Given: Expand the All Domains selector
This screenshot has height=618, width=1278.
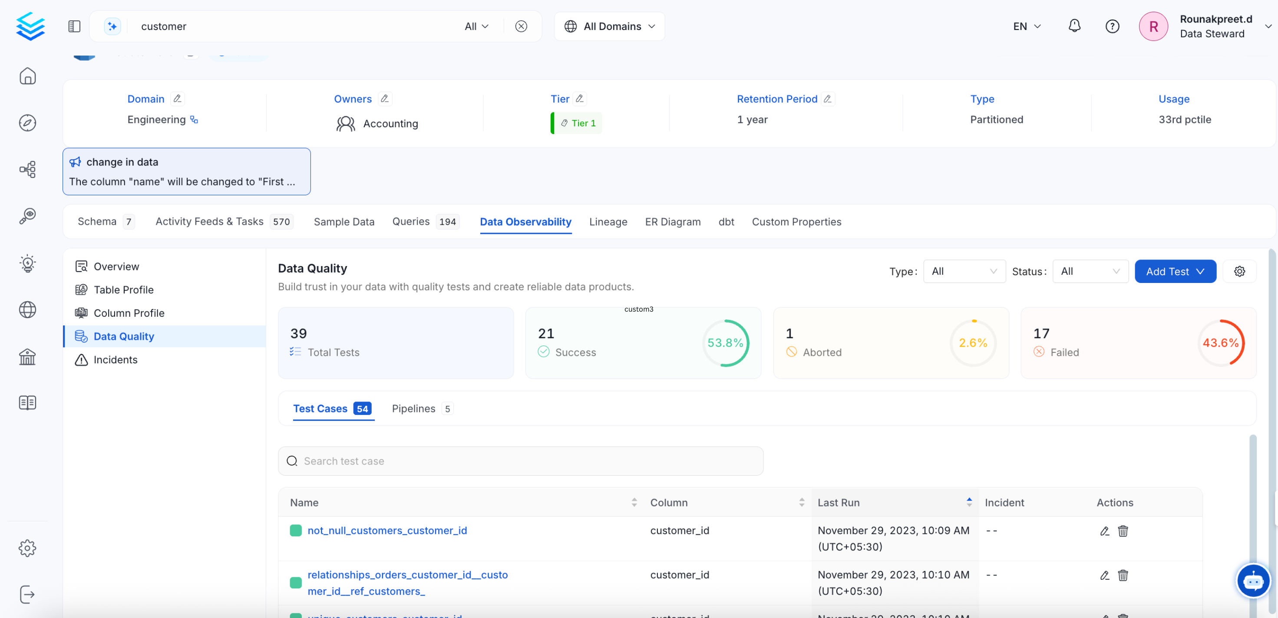Looking at the screenshot, I should click(x=609, y=26).
